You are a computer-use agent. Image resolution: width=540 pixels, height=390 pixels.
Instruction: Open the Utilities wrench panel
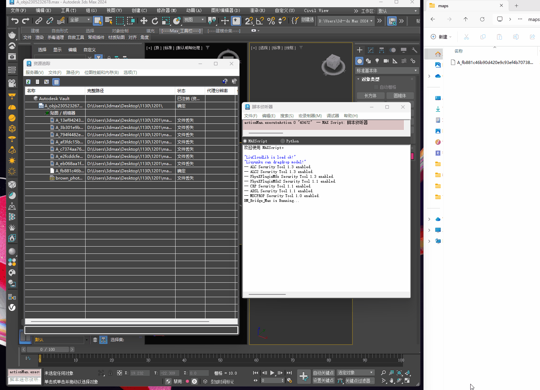click(x=415, y=50)
